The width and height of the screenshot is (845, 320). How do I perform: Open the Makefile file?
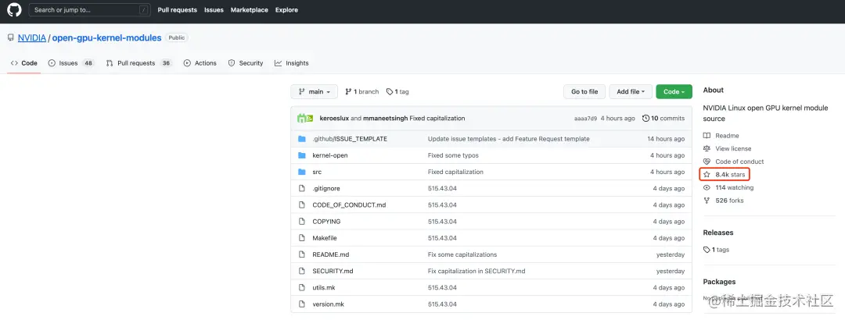tap(325, 238)
